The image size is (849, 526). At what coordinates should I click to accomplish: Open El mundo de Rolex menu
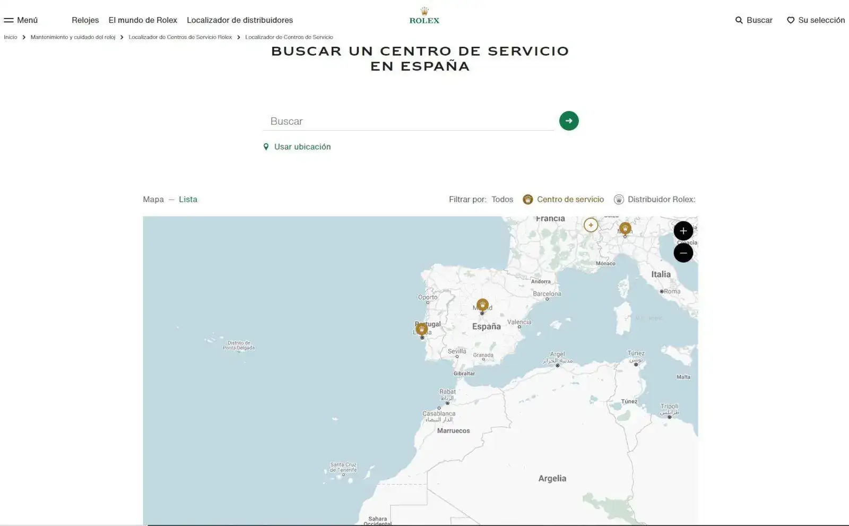click(143, 20)
